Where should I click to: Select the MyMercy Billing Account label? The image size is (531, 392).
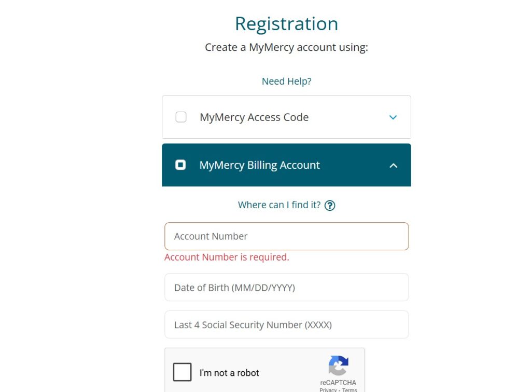tap(259, 165)
